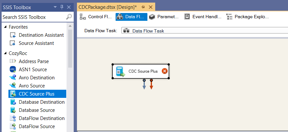Collapse the Favorites toolbox group
The image size is (288, 132).
(x=5, y=27)
